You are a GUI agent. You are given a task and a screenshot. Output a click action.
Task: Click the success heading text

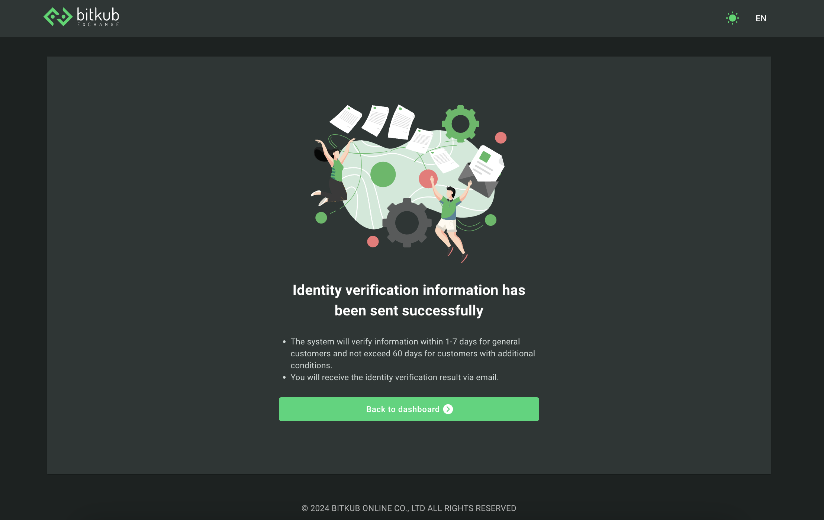(409, 300)
